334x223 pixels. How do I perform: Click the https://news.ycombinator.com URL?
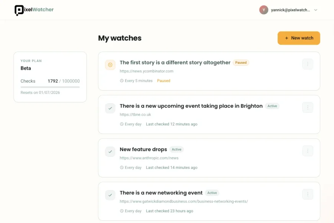(x=147, y=71)
